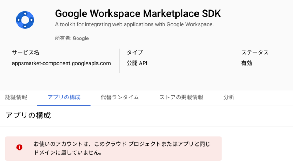293x164 pixels.
Task: Click the Google Workspace Marketplace SDK title
Action: coord(138,14)
